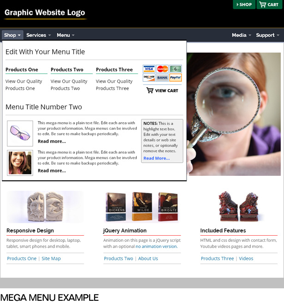Click Read more beside smiling woman photo
Image resolution: width=284 pixels, height=304 pixels.
pyautogui.click(x=52, y=171)
